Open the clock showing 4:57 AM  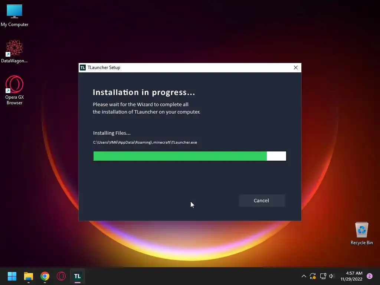click(352, 276)
